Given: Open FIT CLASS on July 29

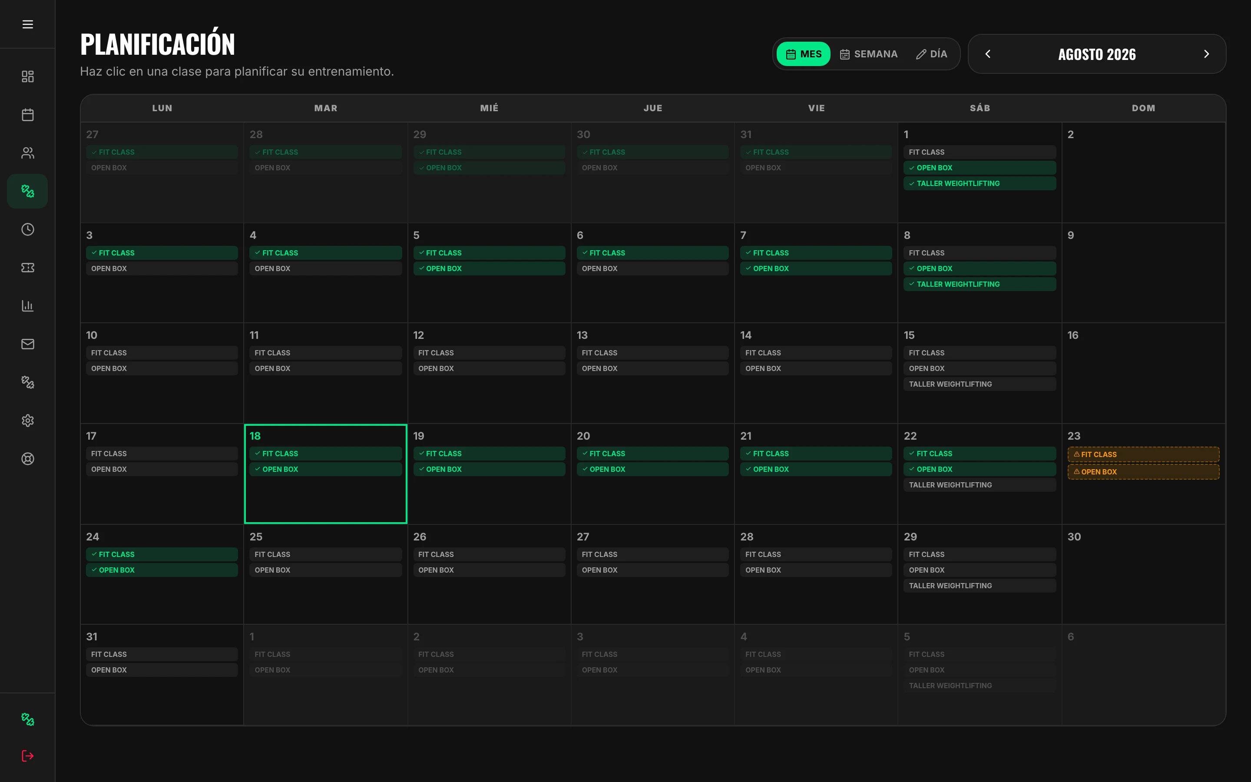Looking at the screenshot, I should point(489,152).
